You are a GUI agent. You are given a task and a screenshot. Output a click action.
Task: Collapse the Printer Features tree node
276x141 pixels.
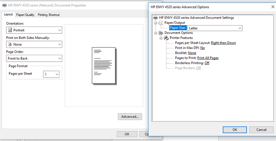click(x=161, y=38)
